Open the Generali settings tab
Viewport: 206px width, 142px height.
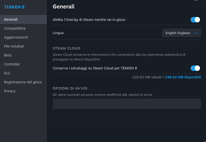coord(23,19)
